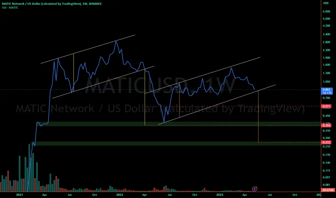Click the 0.097 price axis label
Viewport: 336px width, 198px height.
coord(326,177)
